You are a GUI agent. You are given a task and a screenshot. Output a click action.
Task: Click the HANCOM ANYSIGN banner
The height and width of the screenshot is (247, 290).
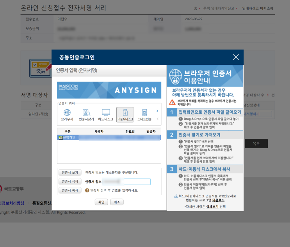click(x=109, y=90)
